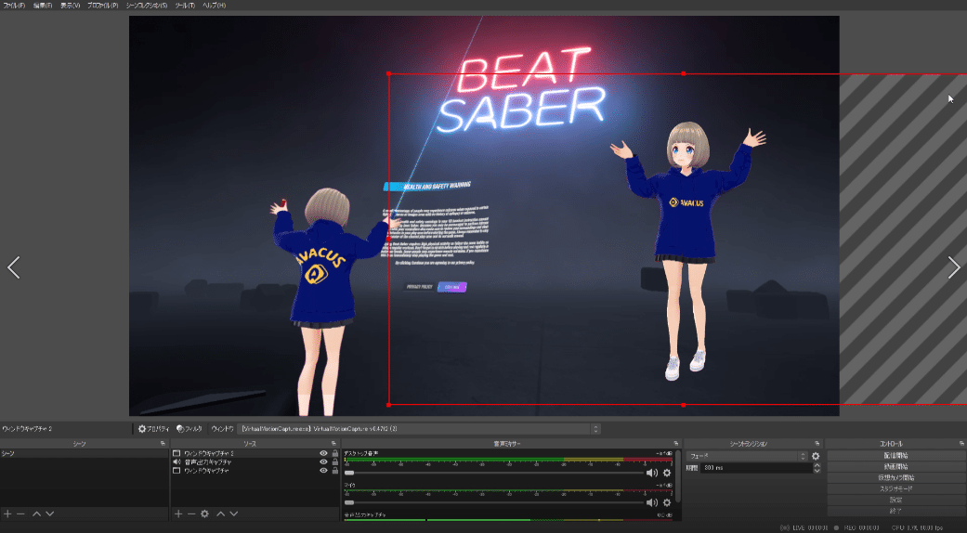Open the ウィンドウ selection dropdown for VirtualMotionCapture
This screenshot has height=533, width=967.
click(419, 429)
